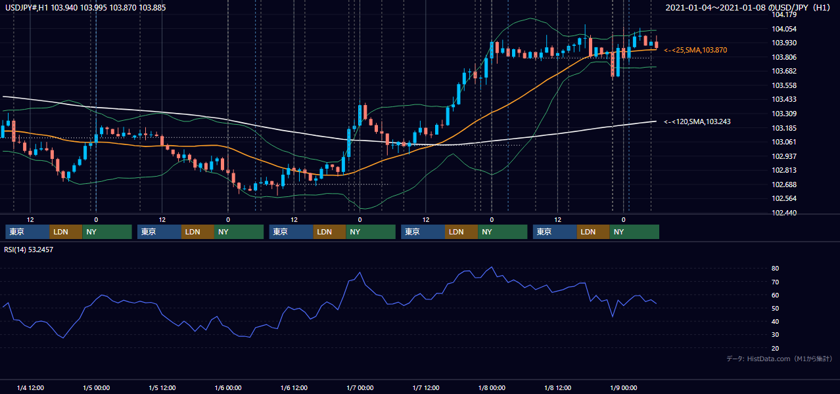
Task: Click the 1/5 12:00 time axis label
Action: click(162, 387)
